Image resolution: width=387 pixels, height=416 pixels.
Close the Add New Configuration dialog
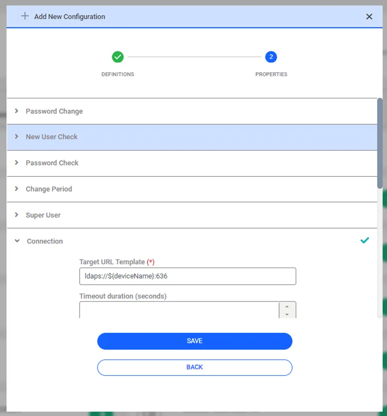click(x=369, y=17)
